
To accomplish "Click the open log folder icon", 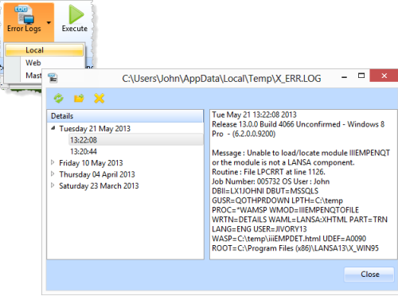I will (79, 99).
